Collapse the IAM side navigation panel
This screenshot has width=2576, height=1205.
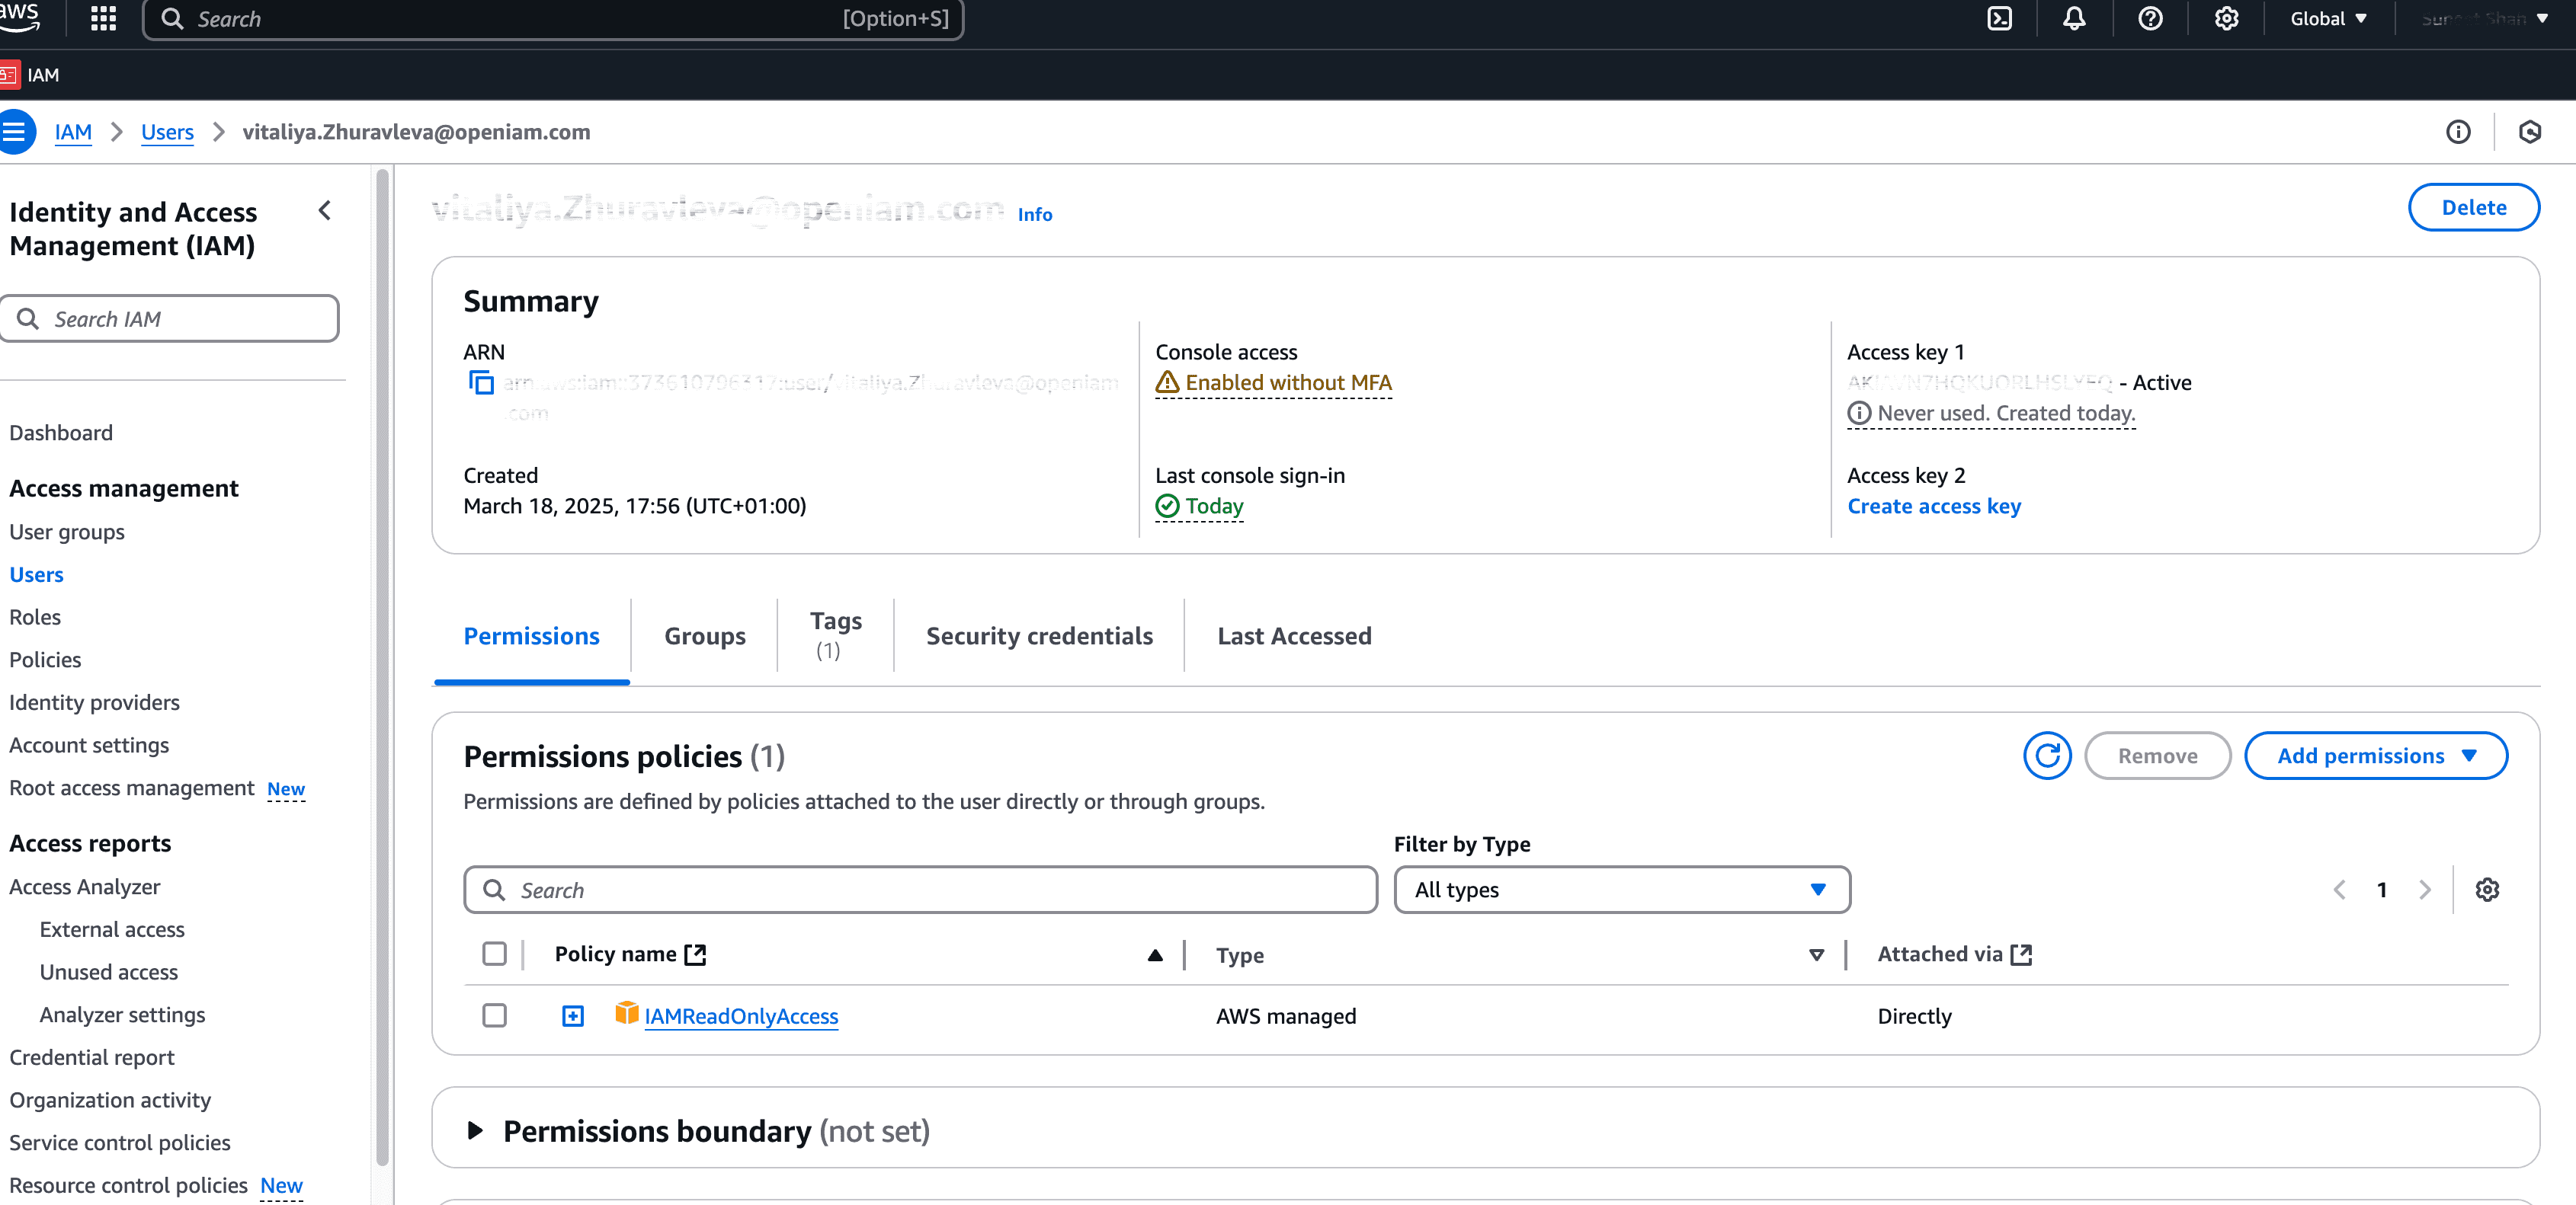[325, 211]
